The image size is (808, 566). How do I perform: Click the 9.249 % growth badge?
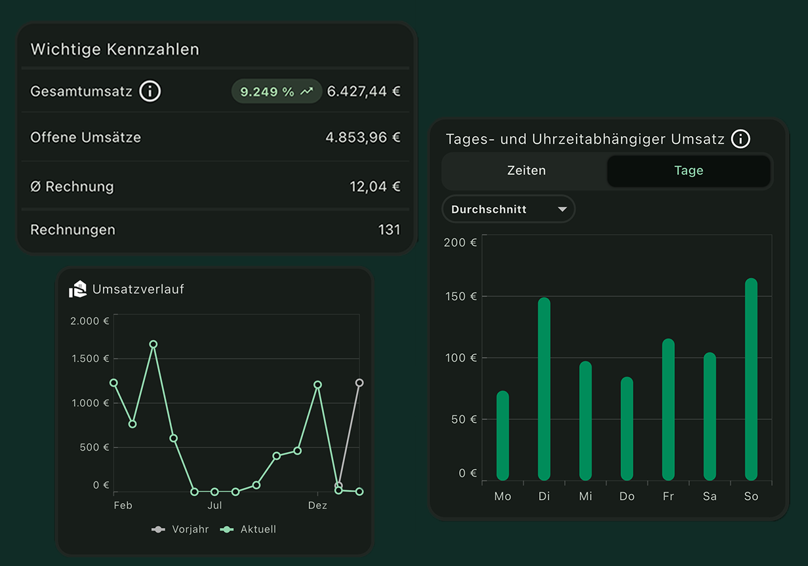(x=276, y=92)
